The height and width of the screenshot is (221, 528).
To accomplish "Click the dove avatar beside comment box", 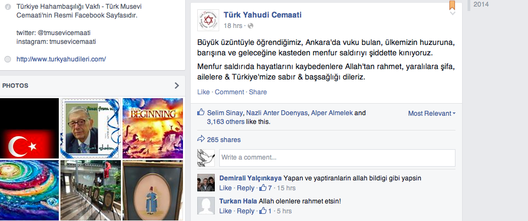I will pos(205,158).
